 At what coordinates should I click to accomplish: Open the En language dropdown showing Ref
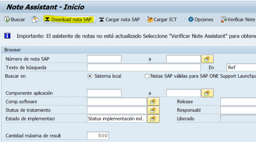click(x=241, y=67)
